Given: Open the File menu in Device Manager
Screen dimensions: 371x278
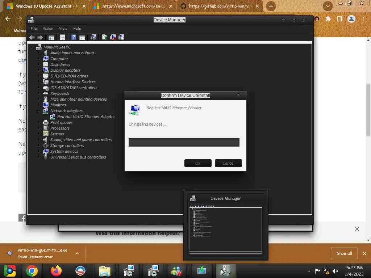Looking at the screenshot, I should [34, 28].
